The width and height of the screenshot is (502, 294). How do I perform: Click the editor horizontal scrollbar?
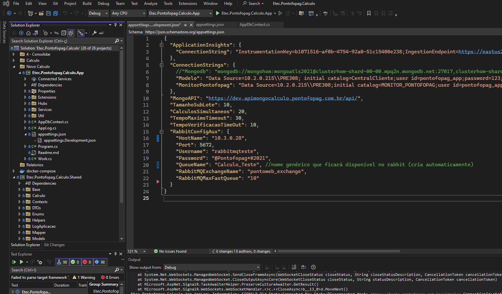click(x=339, y=251)
